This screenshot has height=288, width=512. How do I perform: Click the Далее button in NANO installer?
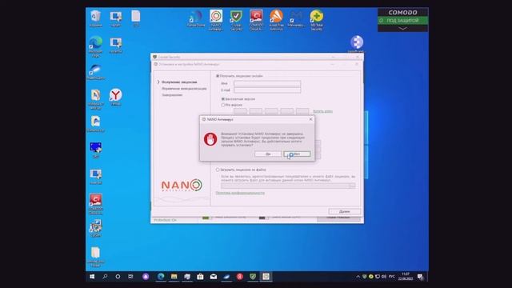coord(345,211)
